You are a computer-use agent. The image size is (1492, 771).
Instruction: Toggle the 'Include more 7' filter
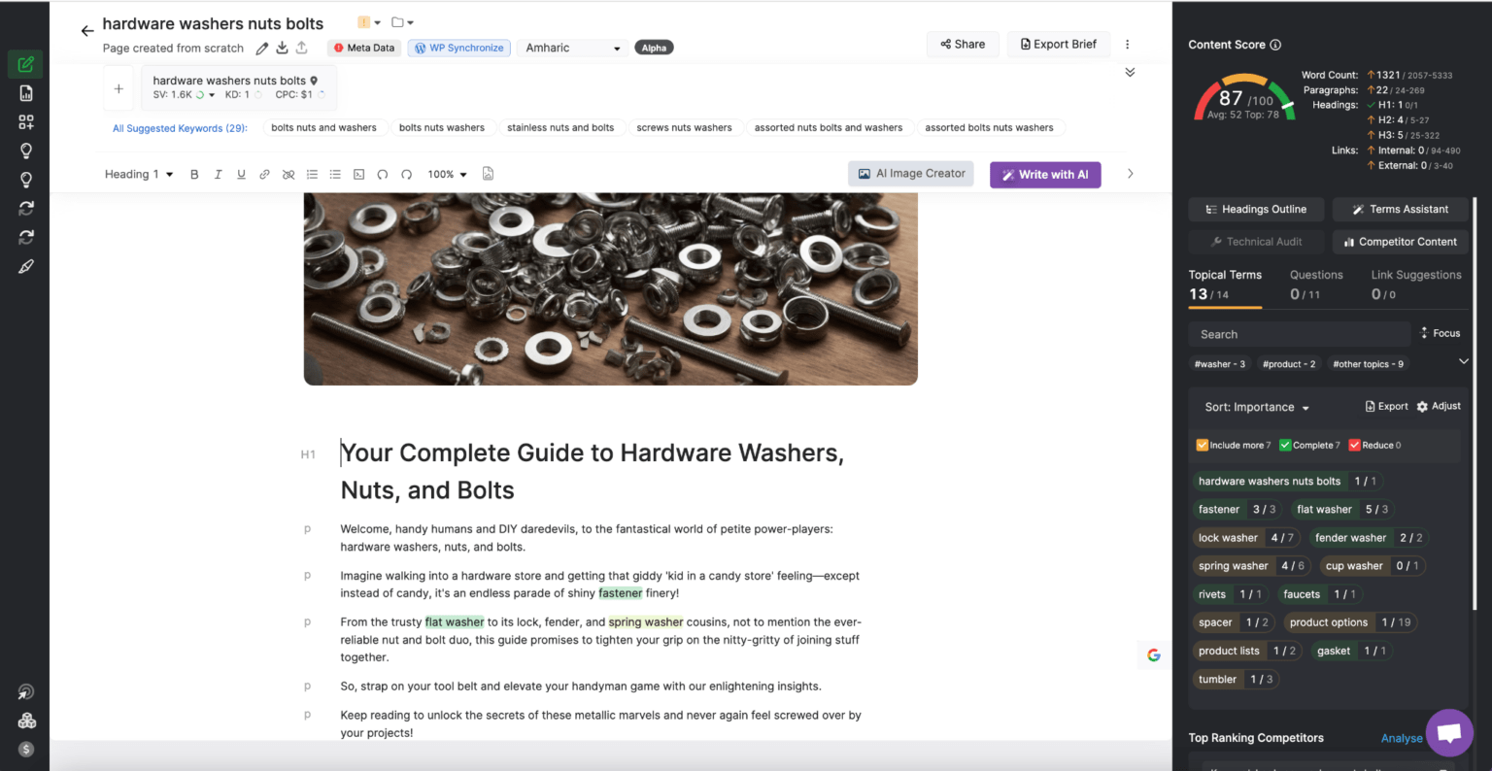click(x=1234, y=445)
